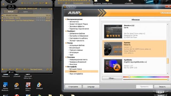Click the Language button
Image resolution: width=171 pixels, height=96 pixels.
pos(91,87)
